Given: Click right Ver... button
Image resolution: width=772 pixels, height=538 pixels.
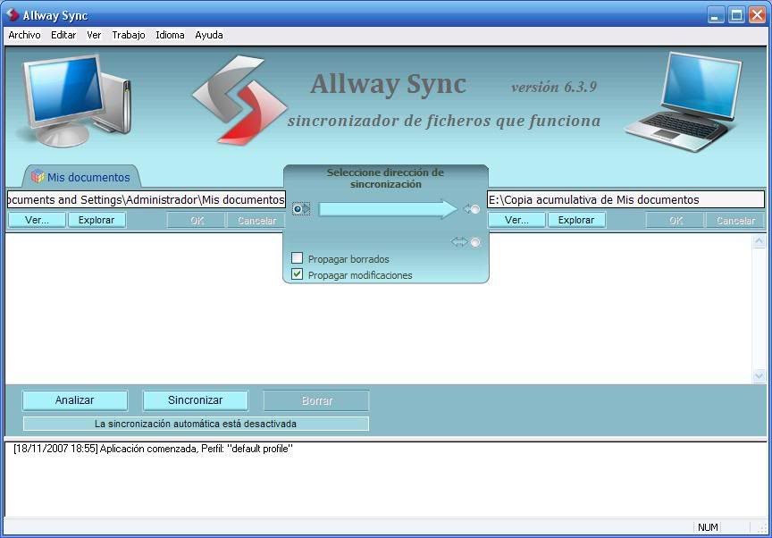Looking at the screenshot, I should 517,220.
